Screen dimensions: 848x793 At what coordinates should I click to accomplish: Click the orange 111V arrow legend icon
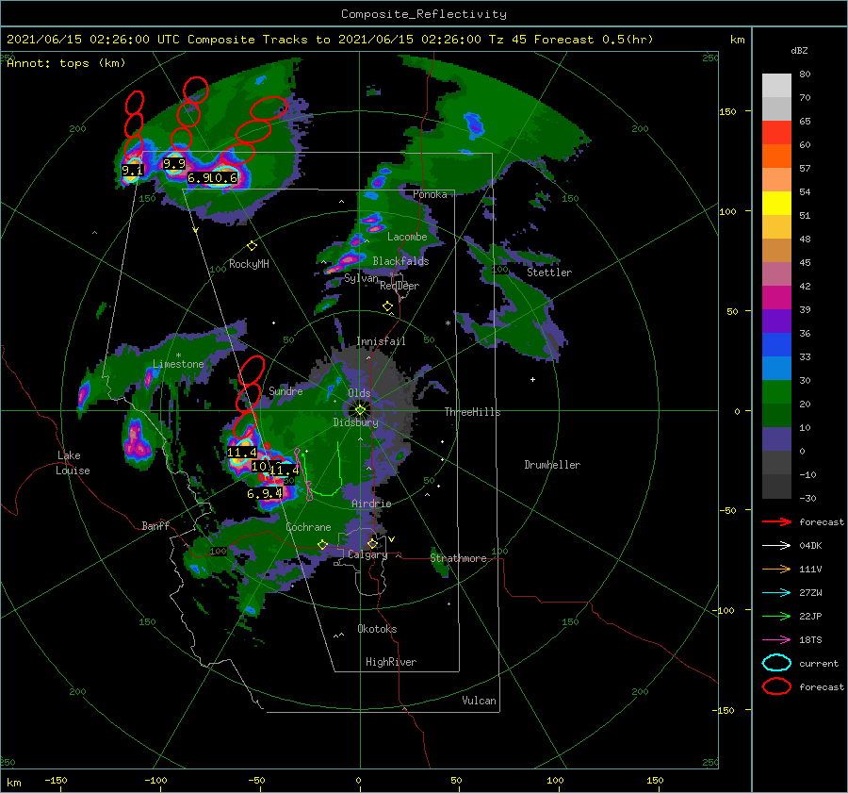[776, 569]
